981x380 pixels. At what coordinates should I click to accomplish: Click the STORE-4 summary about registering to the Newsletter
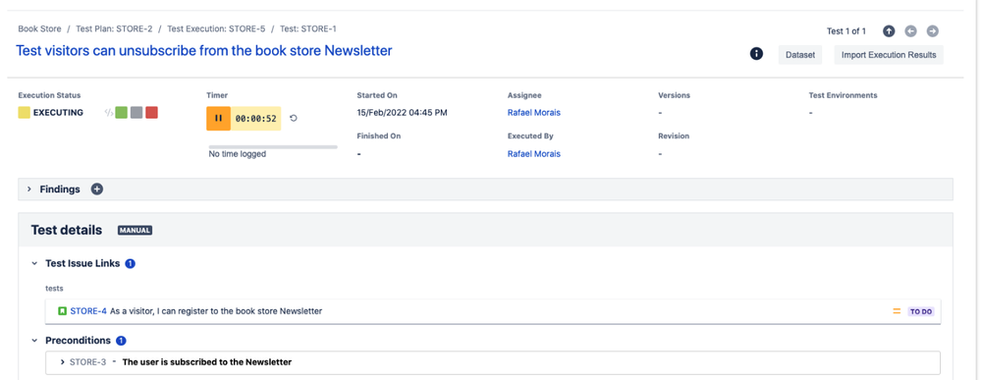(x=216, y=310)
